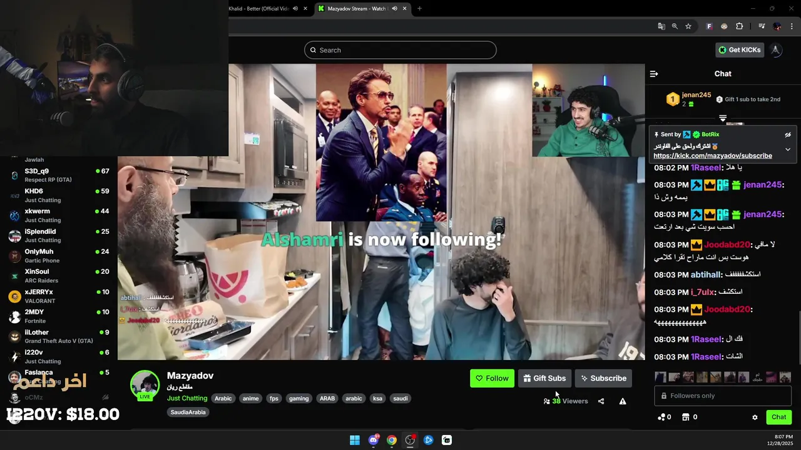This screenshot has width=801, height=450.
Task: Click the Subscribe button
Action: pyautogui.click(x=603, y=378)
